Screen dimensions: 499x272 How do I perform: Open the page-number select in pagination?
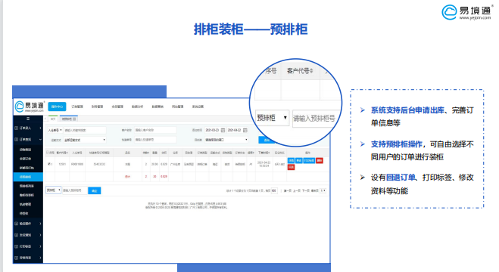(x=323, y=190)
